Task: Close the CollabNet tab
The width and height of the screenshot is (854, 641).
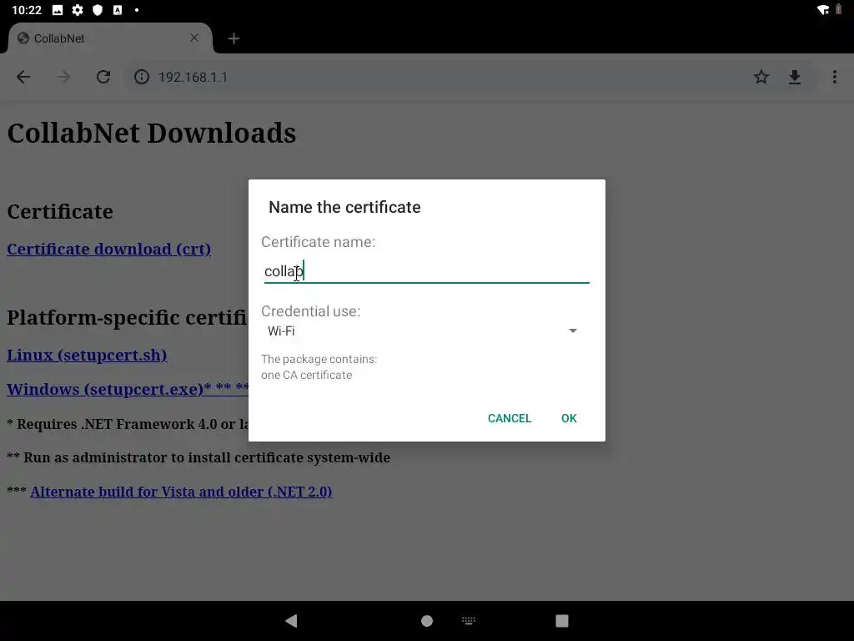Action: 194,38
